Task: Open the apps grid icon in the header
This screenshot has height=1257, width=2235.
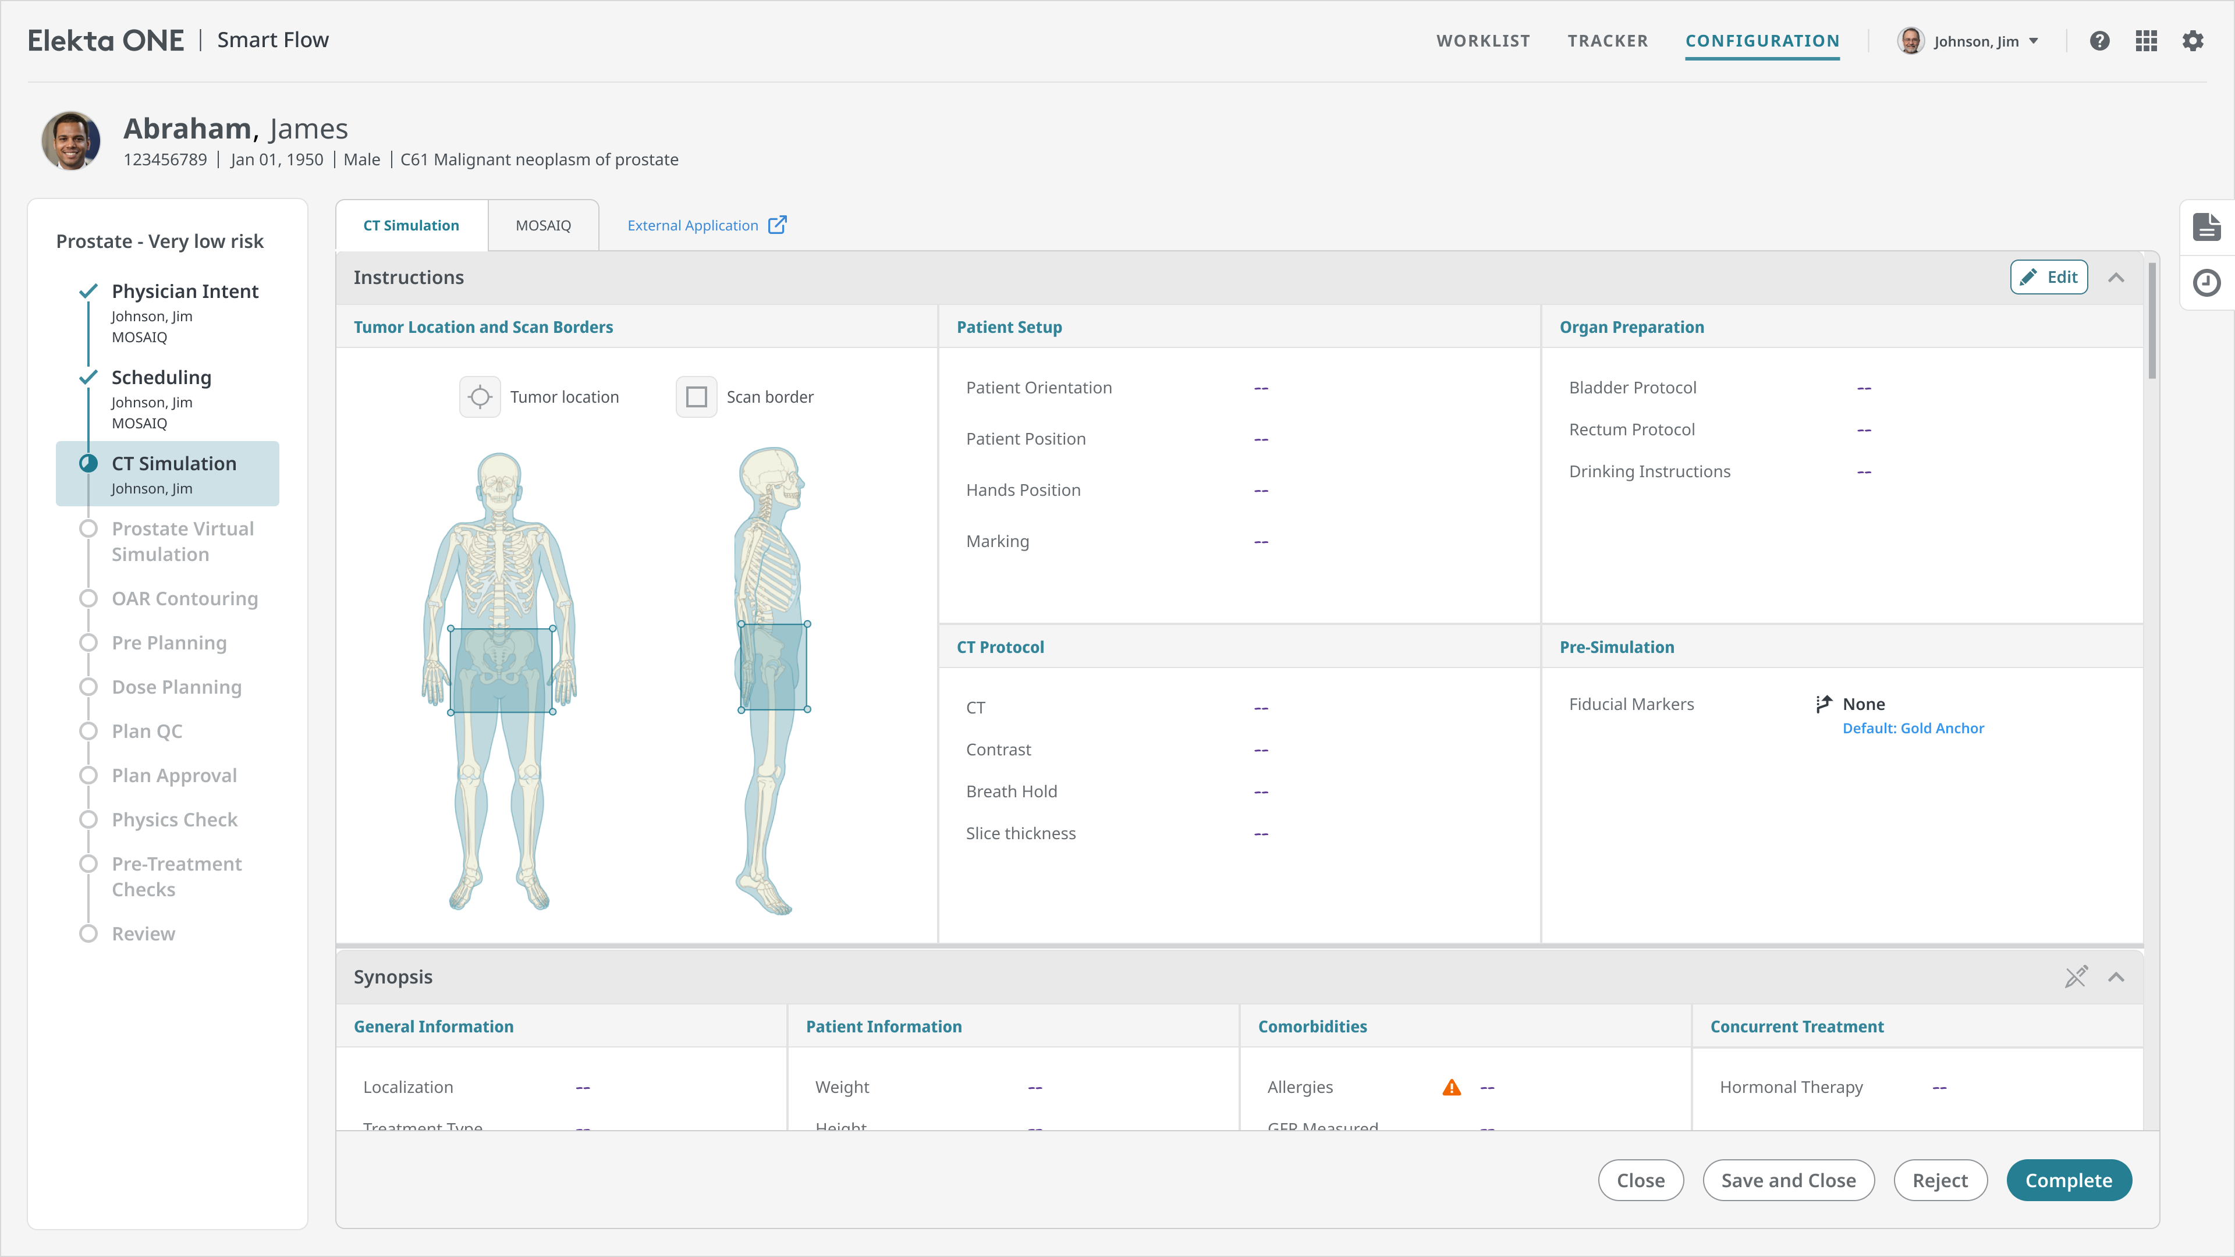Action: tap(2147, 40)
